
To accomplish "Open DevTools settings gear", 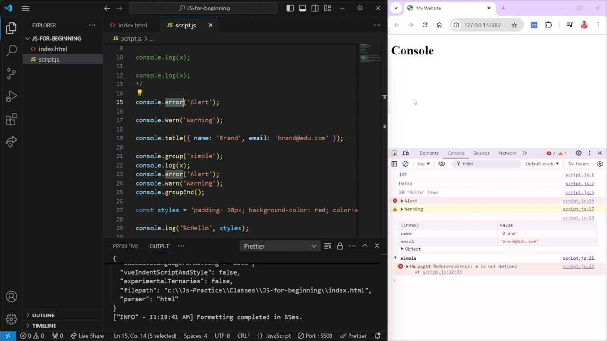I will click(x=579, y=153).
